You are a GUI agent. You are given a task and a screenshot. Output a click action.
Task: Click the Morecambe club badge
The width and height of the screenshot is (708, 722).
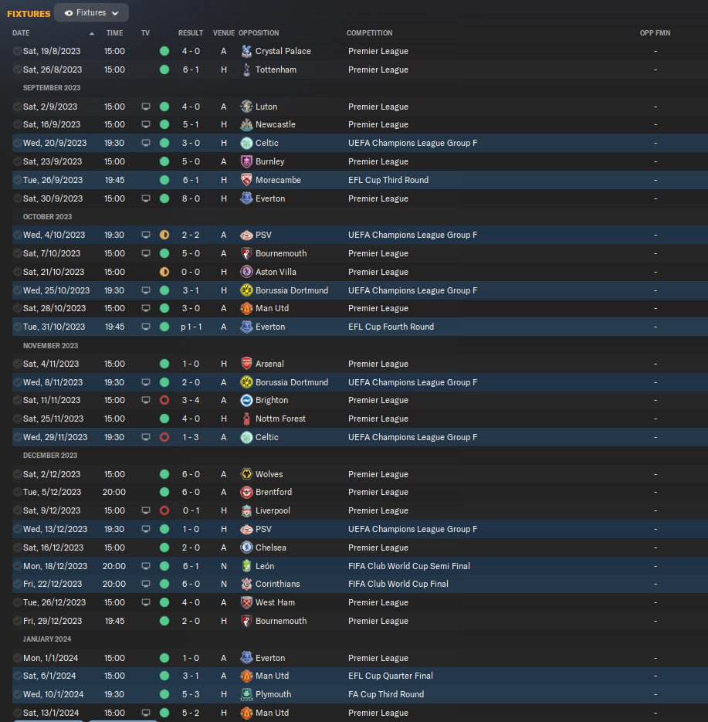tap(247, 180)
